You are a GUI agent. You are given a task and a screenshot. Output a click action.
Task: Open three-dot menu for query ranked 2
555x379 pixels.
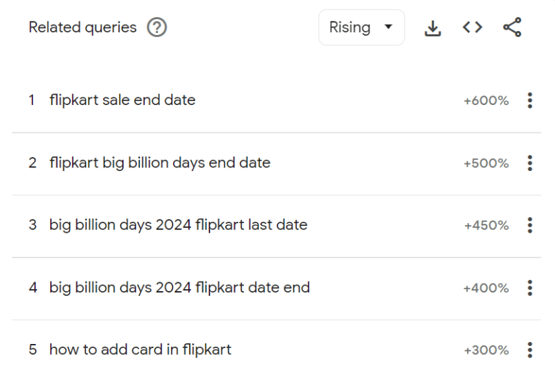click(530, 163)
